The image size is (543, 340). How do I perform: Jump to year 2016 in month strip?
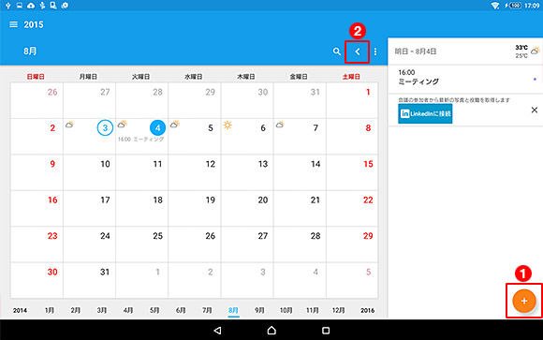coord(367,311)
